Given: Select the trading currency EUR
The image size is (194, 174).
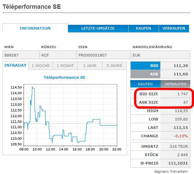Looking at the screenshot, I should pyautogui.click(x=136, y=55).
